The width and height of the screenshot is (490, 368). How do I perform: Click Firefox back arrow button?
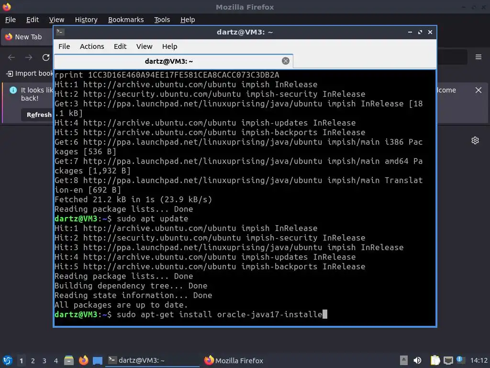tap(11, 57)
